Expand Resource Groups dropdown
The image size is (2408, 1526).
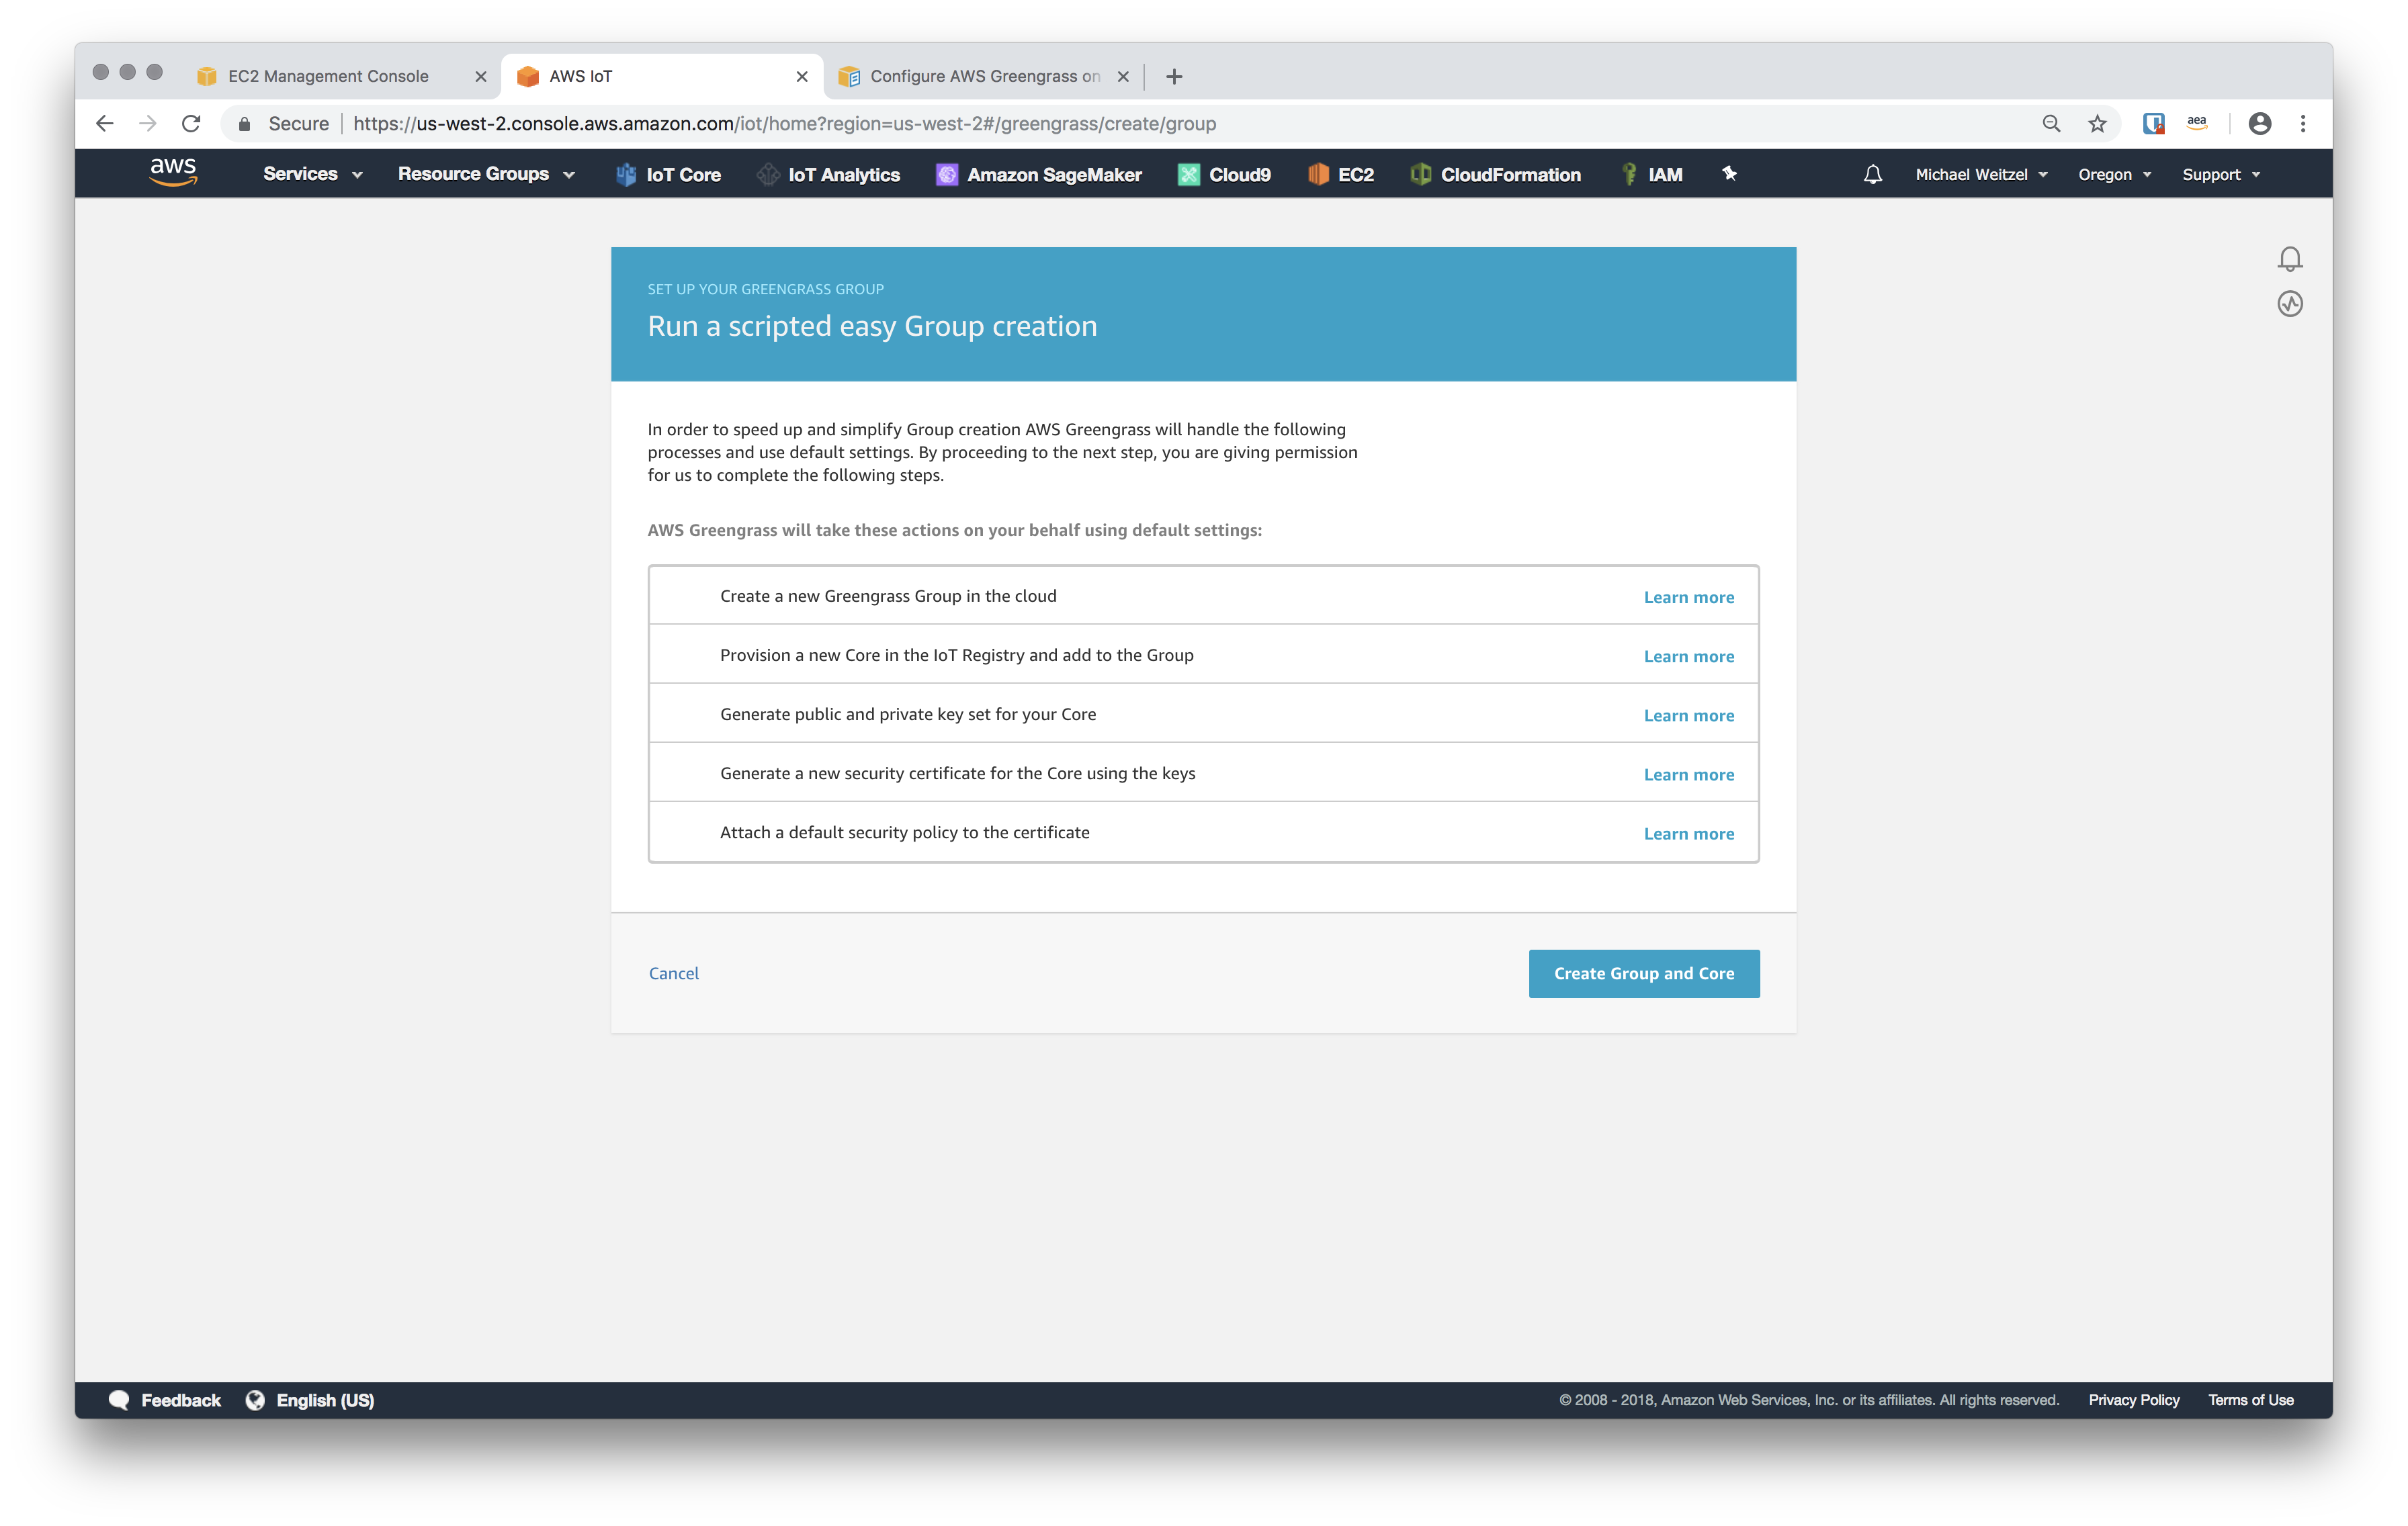486,174
